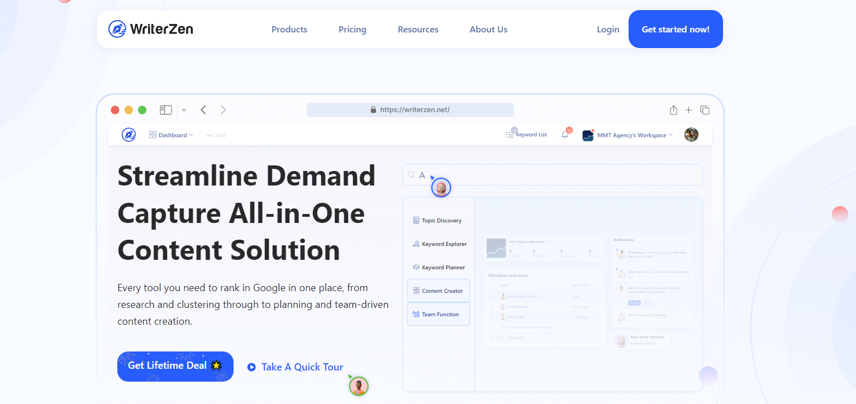Click the yellow minimize dot of mock browser

click(129, 110)
